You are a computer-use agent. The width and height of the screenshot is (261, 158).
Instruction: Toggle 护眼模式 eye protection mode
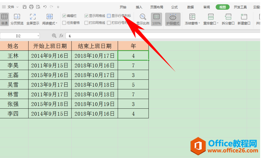coord(173,19)
